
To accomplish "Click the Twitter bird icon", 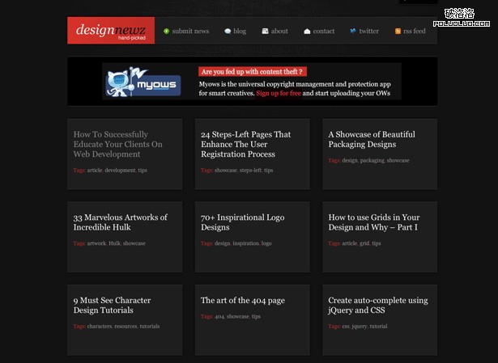I will pos(353,32).
